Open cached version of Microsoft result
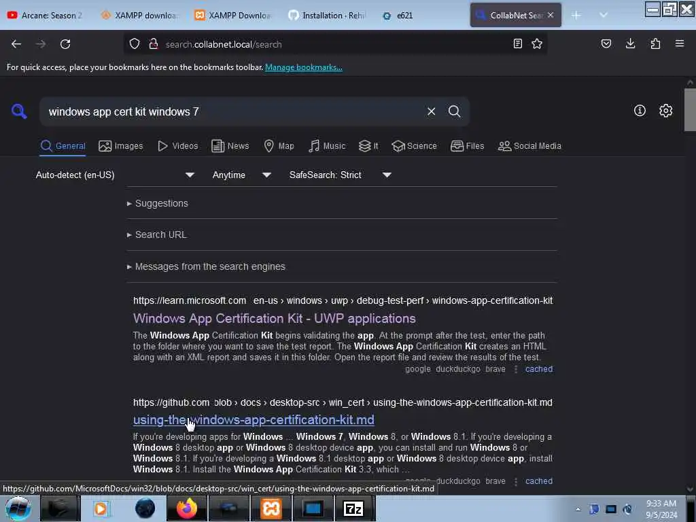 click(539, 369)
